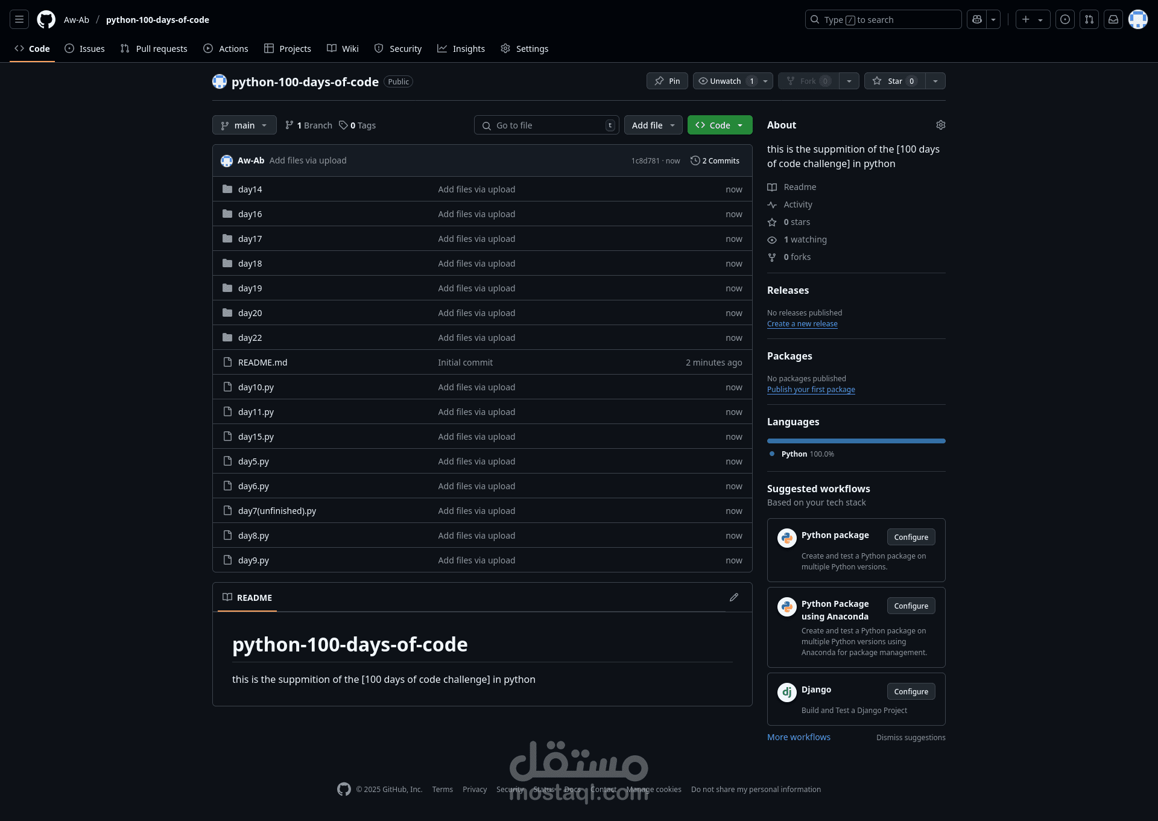Click Publish your first package link
This screenshot has width=1158, height=821.
point(811,390)
